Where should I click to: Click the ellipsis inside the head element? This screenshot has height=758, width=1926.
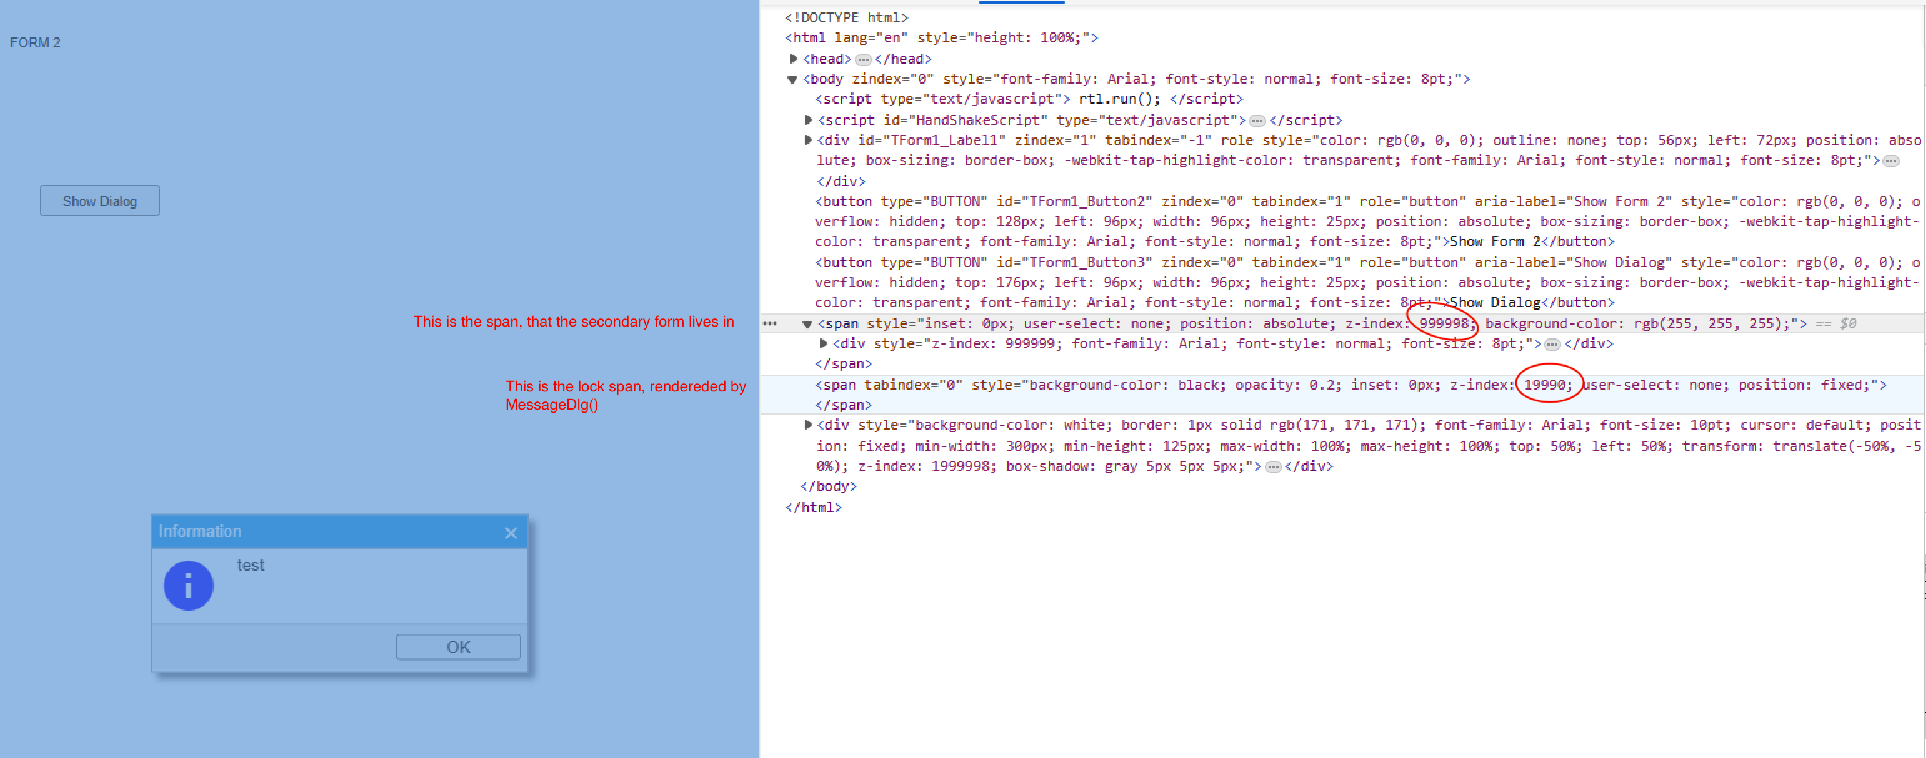point(864,60)
